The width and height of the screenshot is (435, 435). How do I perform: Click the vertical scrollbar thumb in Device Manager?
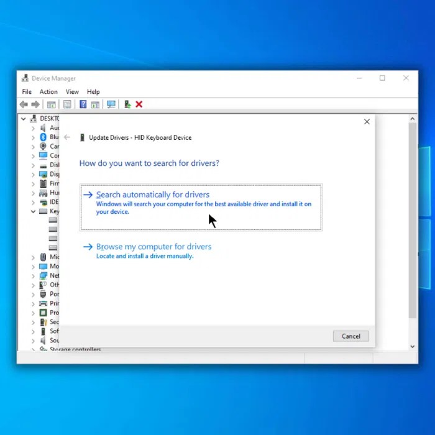pyautogui.click(x=412, y=221)
